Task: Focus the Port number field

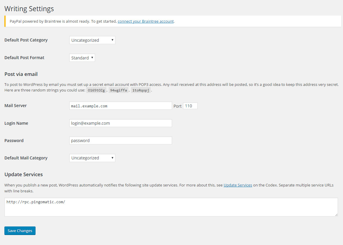Action: [x=190, y=106]
